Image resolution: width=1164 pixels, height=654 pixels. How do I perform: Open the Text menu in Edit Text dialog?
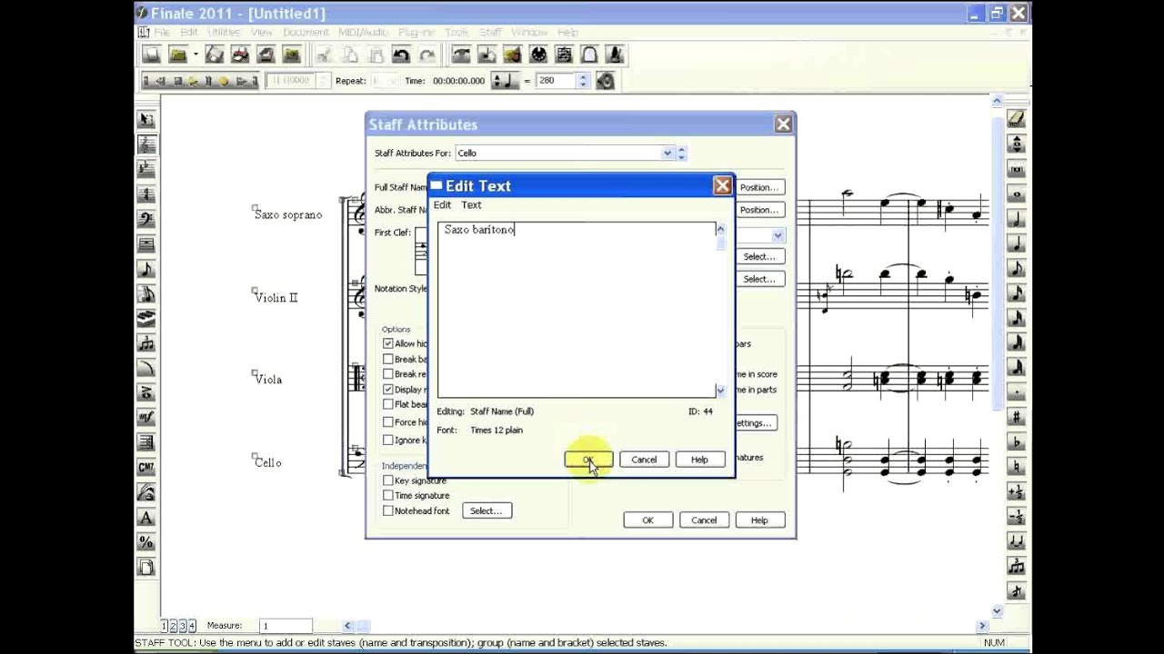pos(471,205)
